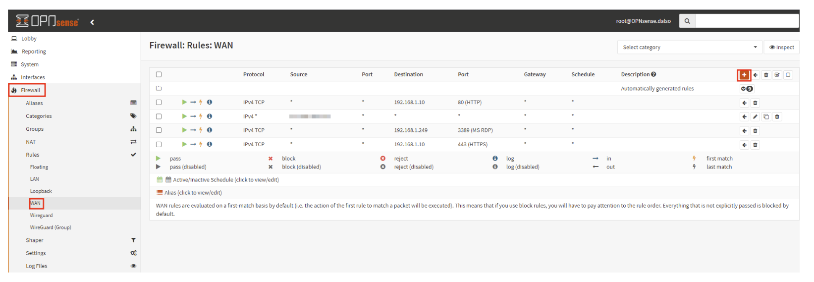Click the 443 (HTTPS) port cell
Viewport: 814px width, 282px height.
[473, 144]
